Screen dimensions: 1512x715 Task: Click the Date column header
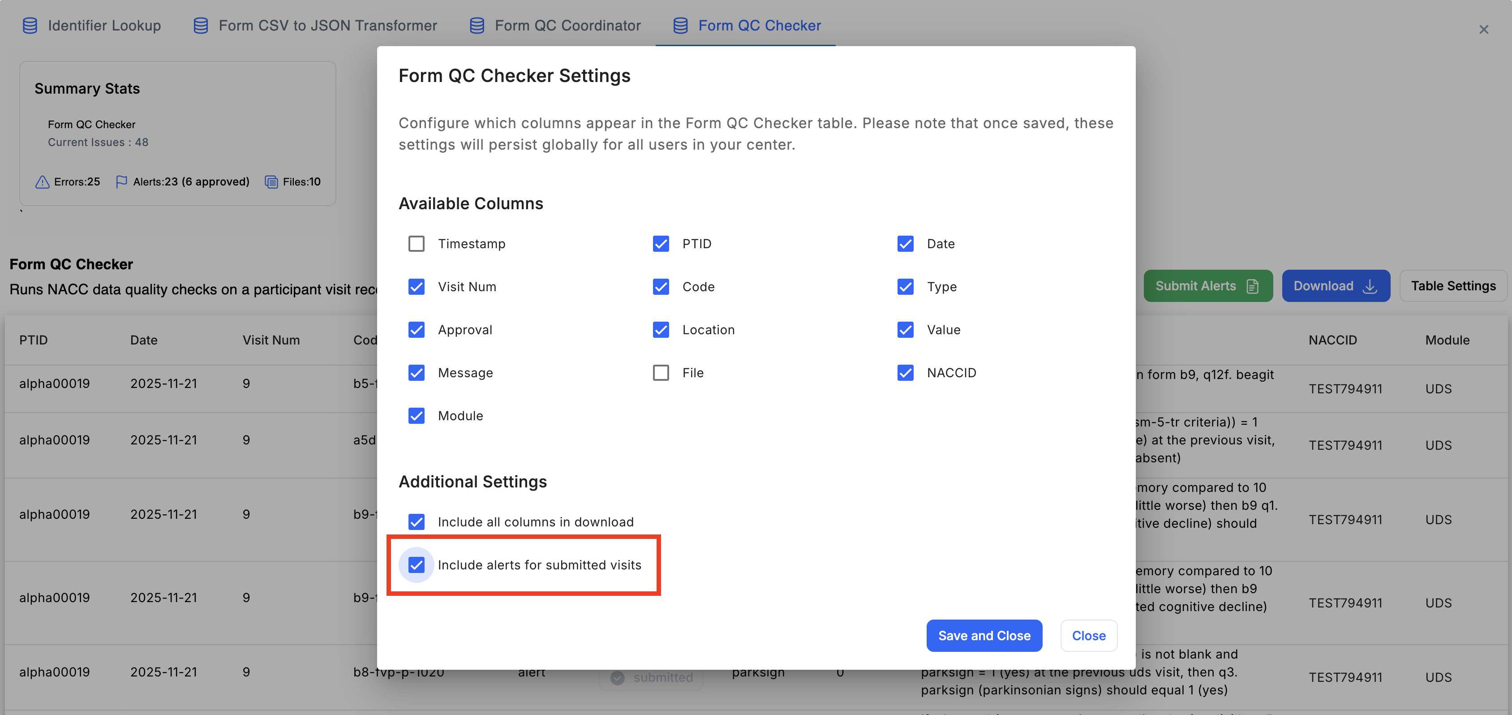(144, 340)
